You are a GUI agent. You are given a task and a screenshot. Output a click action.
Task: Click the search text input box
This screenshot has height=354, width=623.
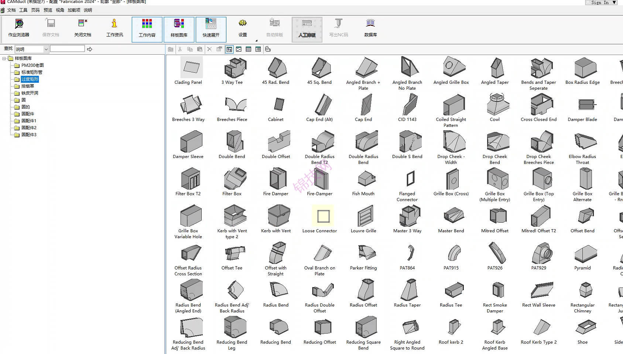point(67,49)
